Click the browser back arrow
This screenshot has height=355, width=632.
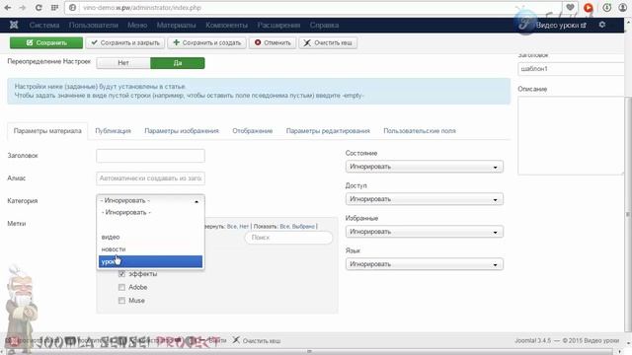(x=7, y=8)
